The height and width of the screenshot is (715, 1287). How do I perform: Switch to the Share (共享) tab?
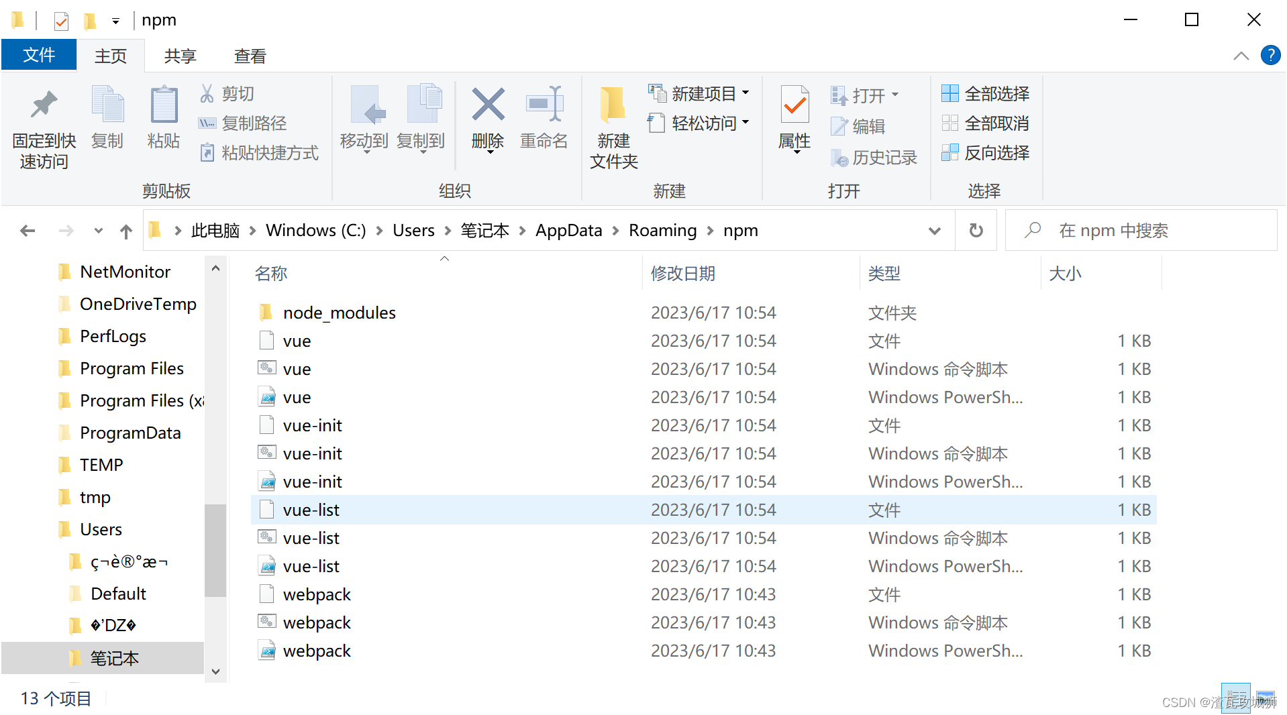pyautogui.click(x=181, y=56)
